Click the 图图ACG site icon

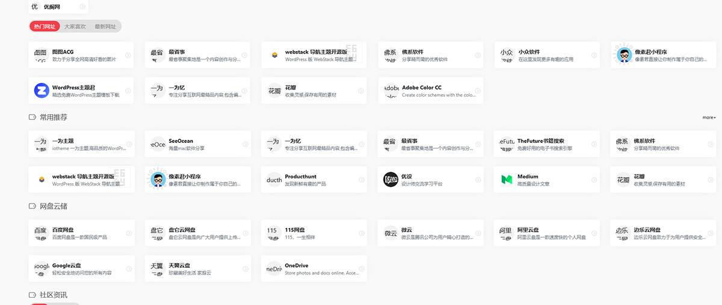[x=41, y=56]
